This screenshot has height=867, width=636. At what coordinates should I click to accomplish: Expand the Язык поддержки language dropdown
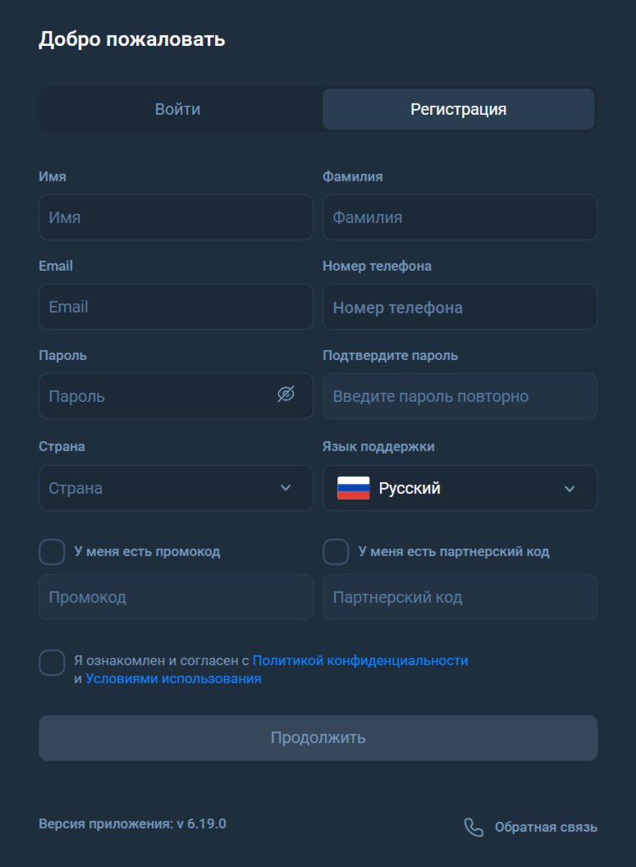click(x=571, y=488)
